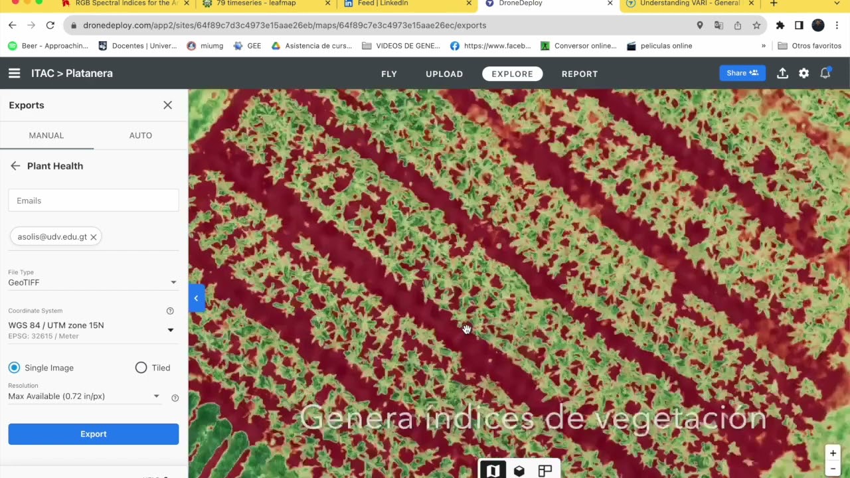
Task: Go back from Plant Health with arrow
Action: click(x=15, y=166)
